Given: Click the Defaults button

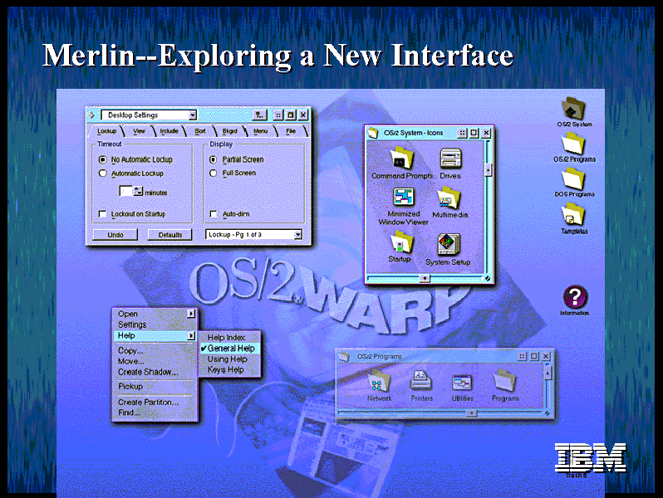Looking at the screenshot, I should click(x=169, y=235).
